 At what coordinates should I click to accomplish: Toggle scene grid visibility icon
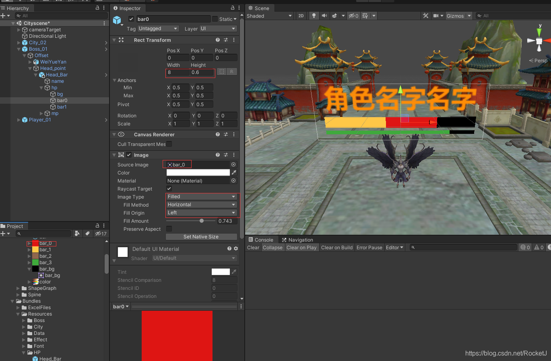pyautogui.click(x=365, y=16)
